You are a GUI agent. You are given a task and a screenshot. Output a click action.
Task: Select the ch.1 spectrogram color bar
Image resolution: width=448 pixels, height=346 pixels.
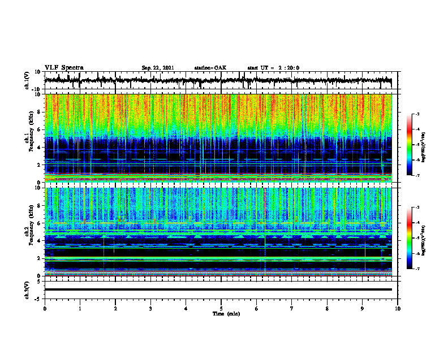click(x=409, y=145)
